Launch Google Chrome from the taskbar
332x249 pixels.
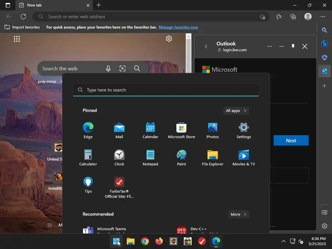(145, 241)
